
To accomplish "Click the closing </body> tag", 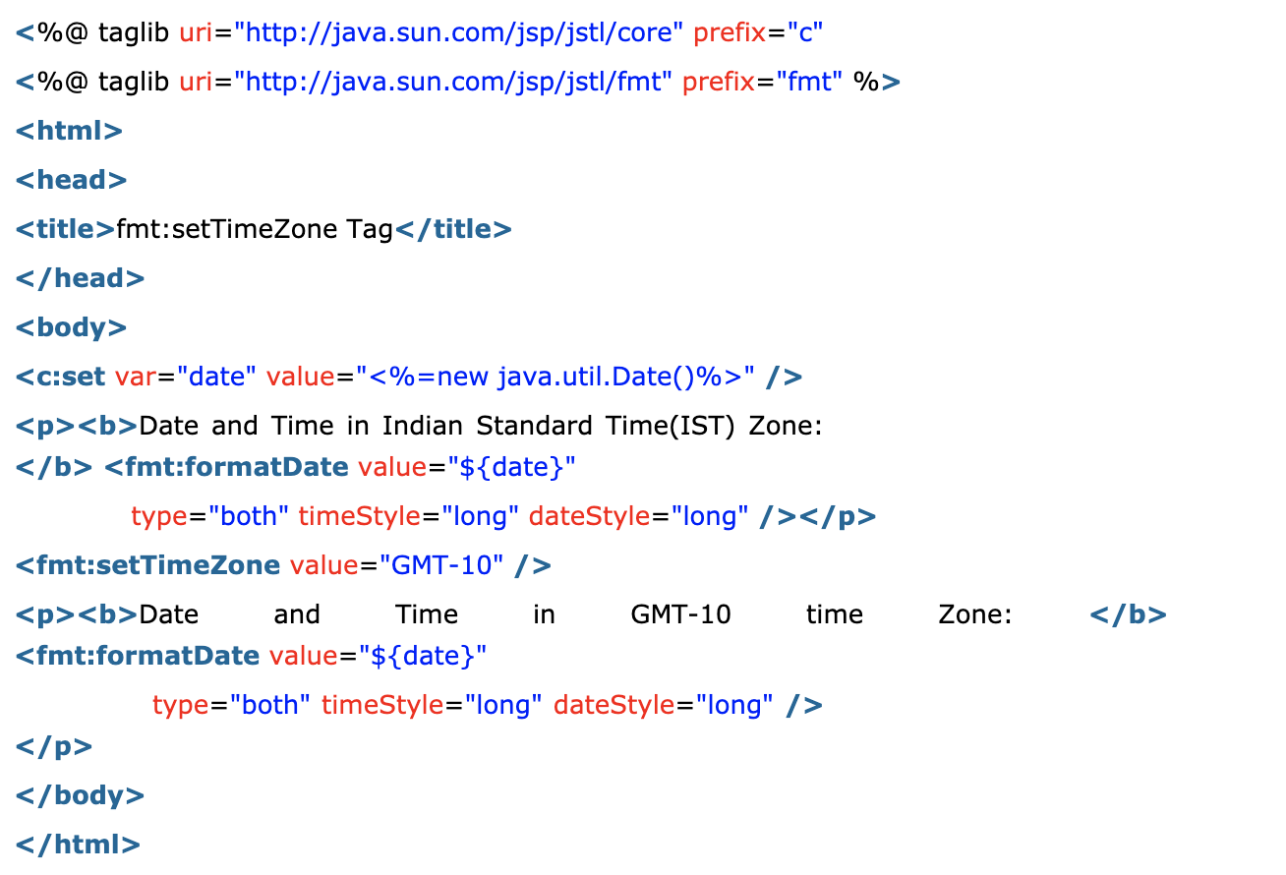I will tap(80, 795).
